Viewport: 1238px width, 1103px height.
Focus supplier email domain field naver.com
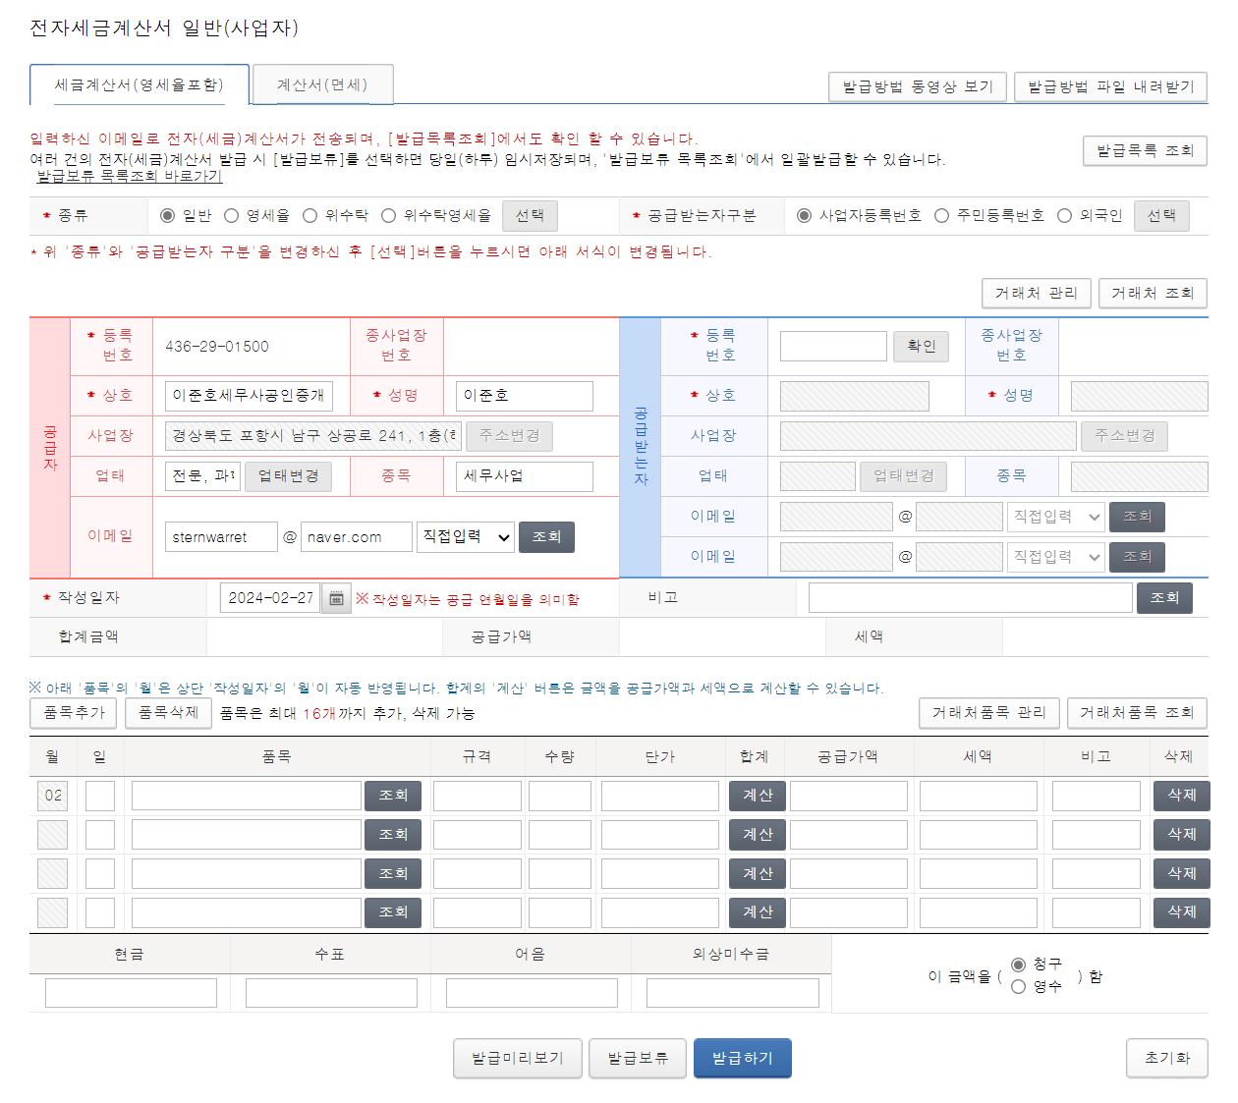pos(357,536)
